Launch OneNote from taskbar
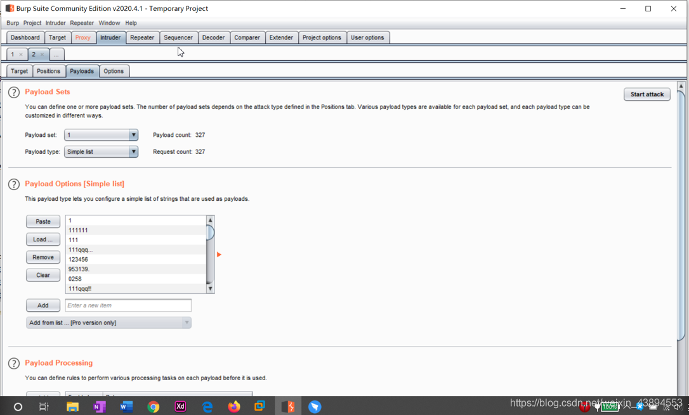689x415 pixels. [100, 407]
